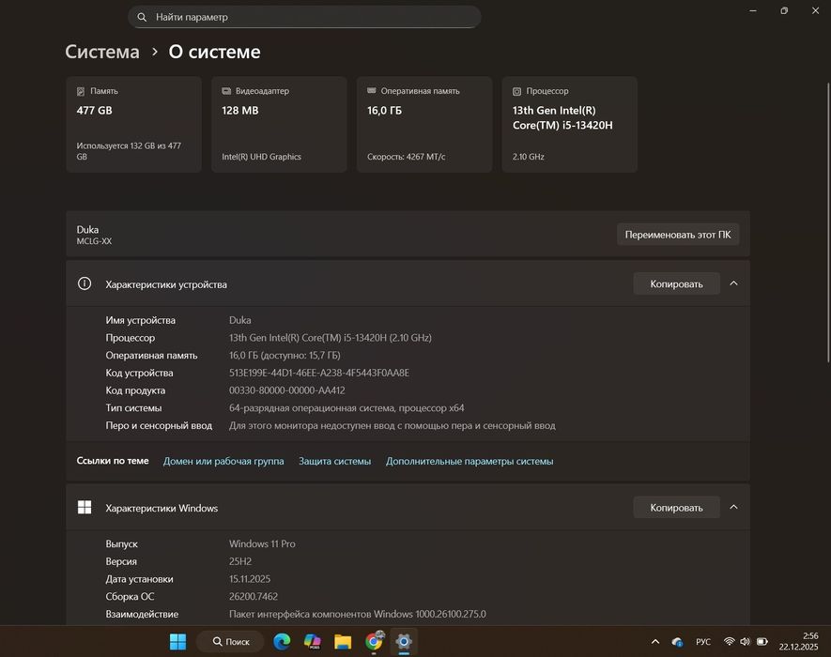
Task: Go back to the System breadcrumb
Action: click(x=102, y=53)
